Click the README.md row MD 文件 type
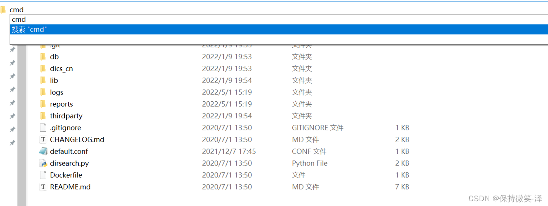 [x=306, y=187]
